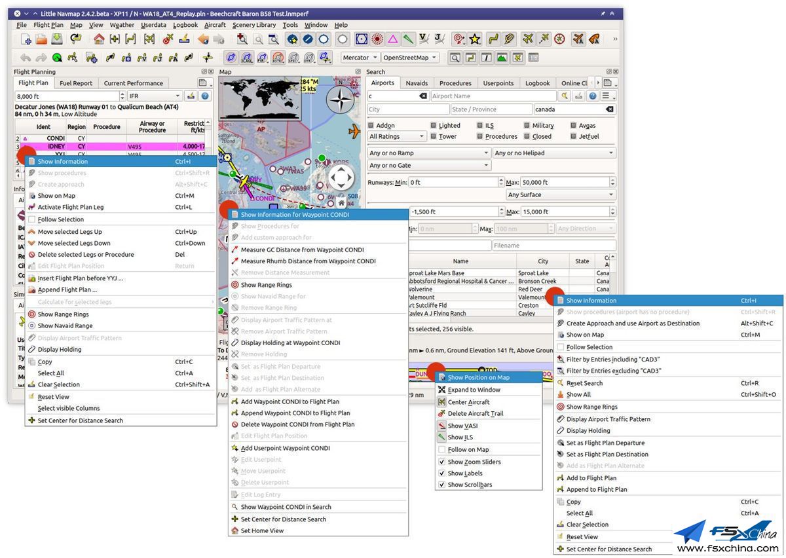Toggle the Avgas checkbox
Viewport: 786px width, 558px height.
point(574,125)
